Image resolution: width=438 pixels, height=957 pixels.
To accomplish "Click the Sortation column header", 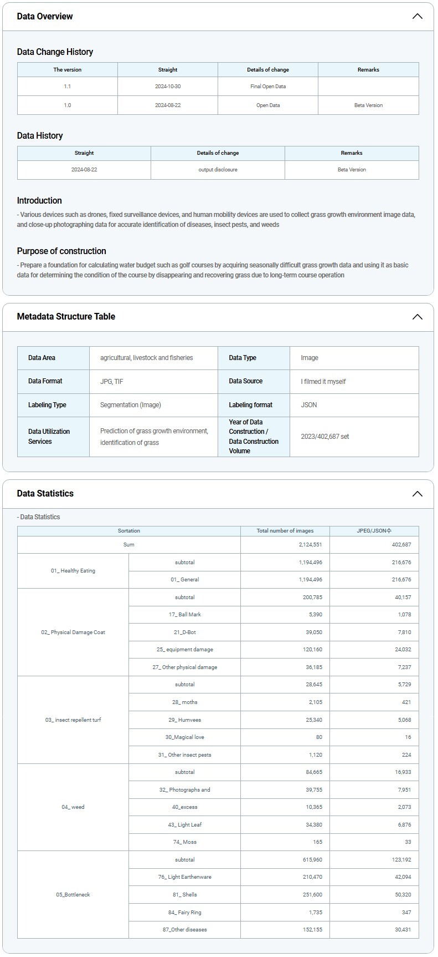I will pos(129,531).
